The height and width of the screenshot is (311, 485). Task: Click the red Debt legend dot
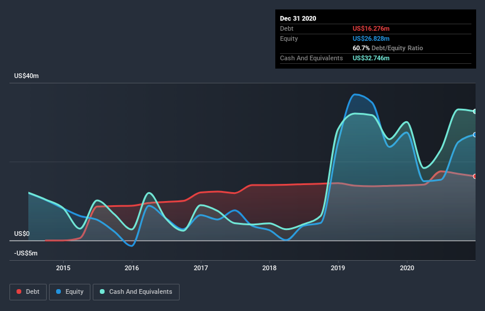19,291
